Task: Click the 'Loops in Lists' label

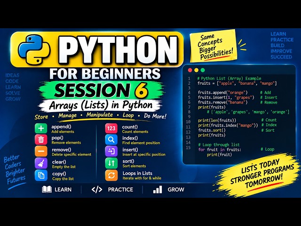Action: coord(137,173)
